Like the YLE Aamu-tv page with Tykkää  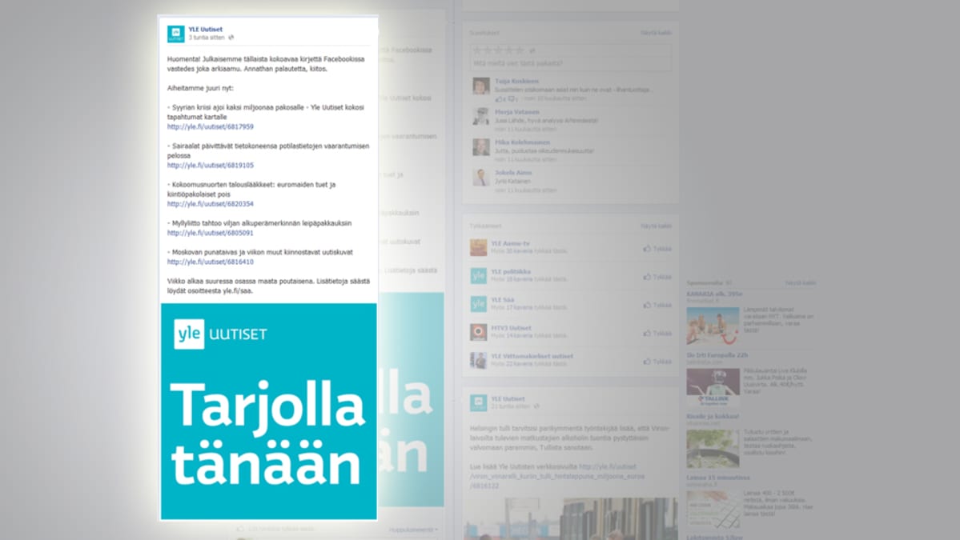coord(657,249)
